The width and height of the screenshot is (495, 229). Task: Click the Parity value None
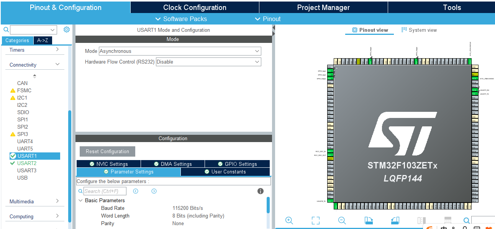click(178, 223)
